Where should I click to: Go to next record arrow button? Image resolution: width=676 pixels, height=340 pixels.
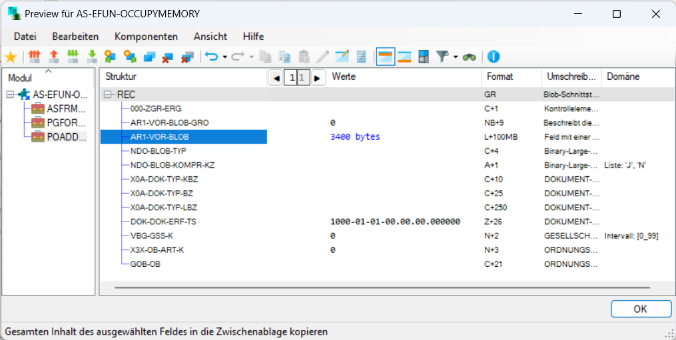click(x=318, y=78)
